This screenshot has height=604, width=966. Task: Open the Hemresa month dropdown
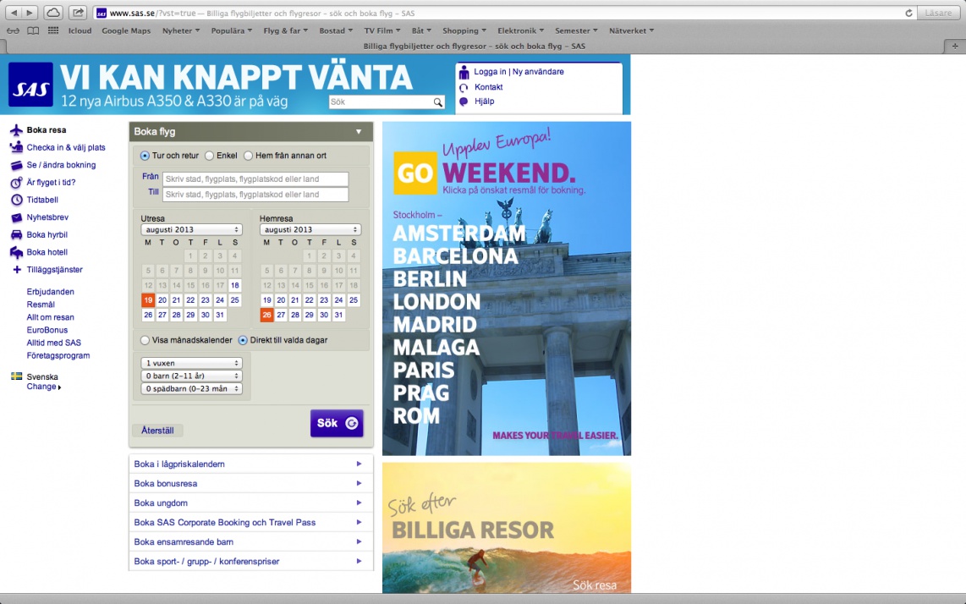pyautogui.click(x=310, y=229)
